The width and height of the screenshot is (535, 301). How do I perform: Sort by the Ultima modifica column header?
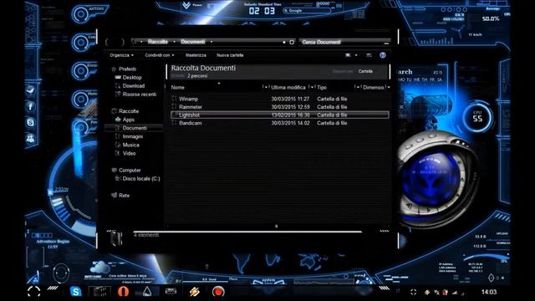(288, 87)
